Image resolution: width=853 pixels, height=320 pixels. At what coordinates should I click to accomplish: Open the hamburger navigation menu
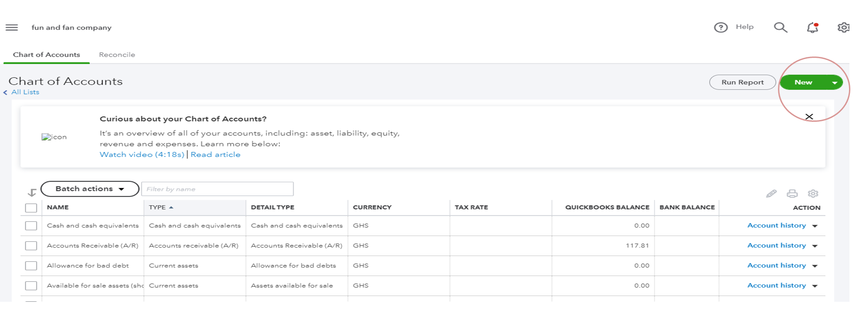coord(12,28)
